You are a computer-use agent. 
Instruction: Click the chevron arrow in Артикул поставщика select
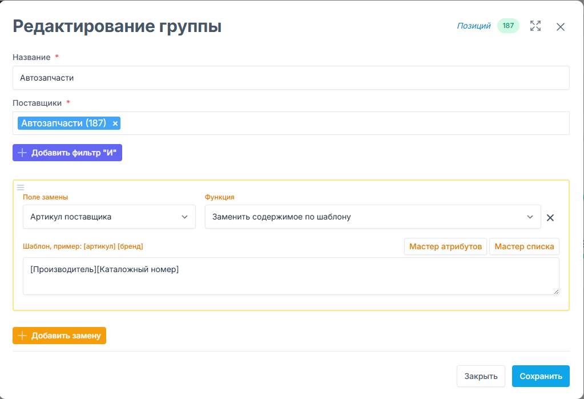[184, 217]
